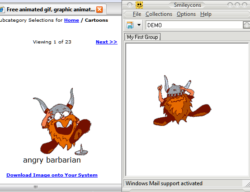This screenshot has height=192, width=250.
Task: Open the Options menu
Action: coord(186,14)
